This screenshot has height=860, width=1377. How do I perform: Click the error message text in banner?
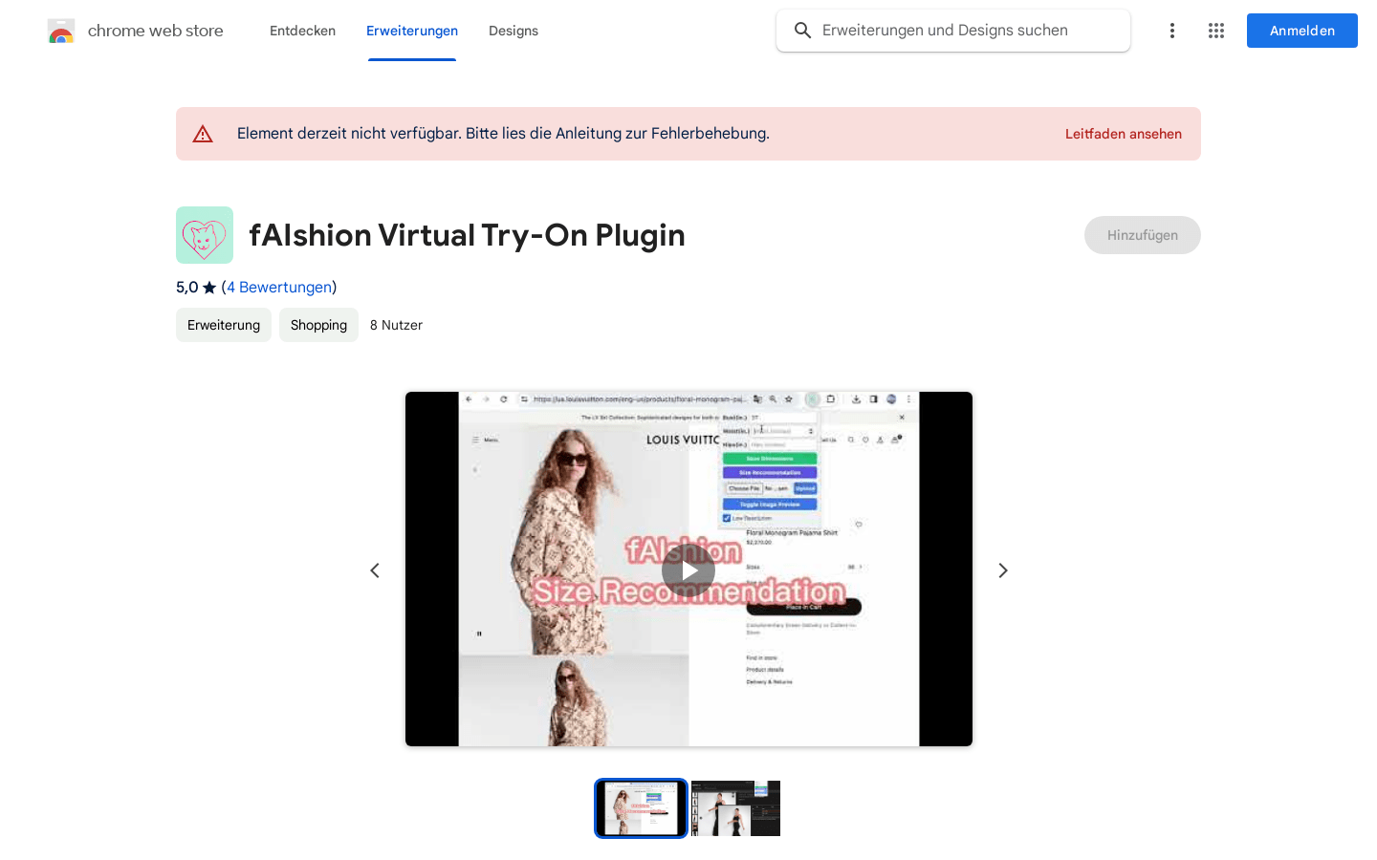[x=503, y=134]
